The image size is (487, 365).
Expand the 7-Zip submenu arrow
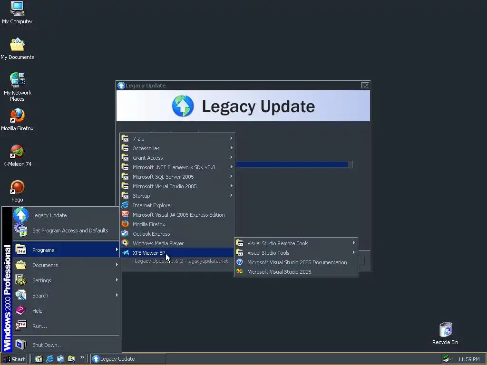coord(232,138)
